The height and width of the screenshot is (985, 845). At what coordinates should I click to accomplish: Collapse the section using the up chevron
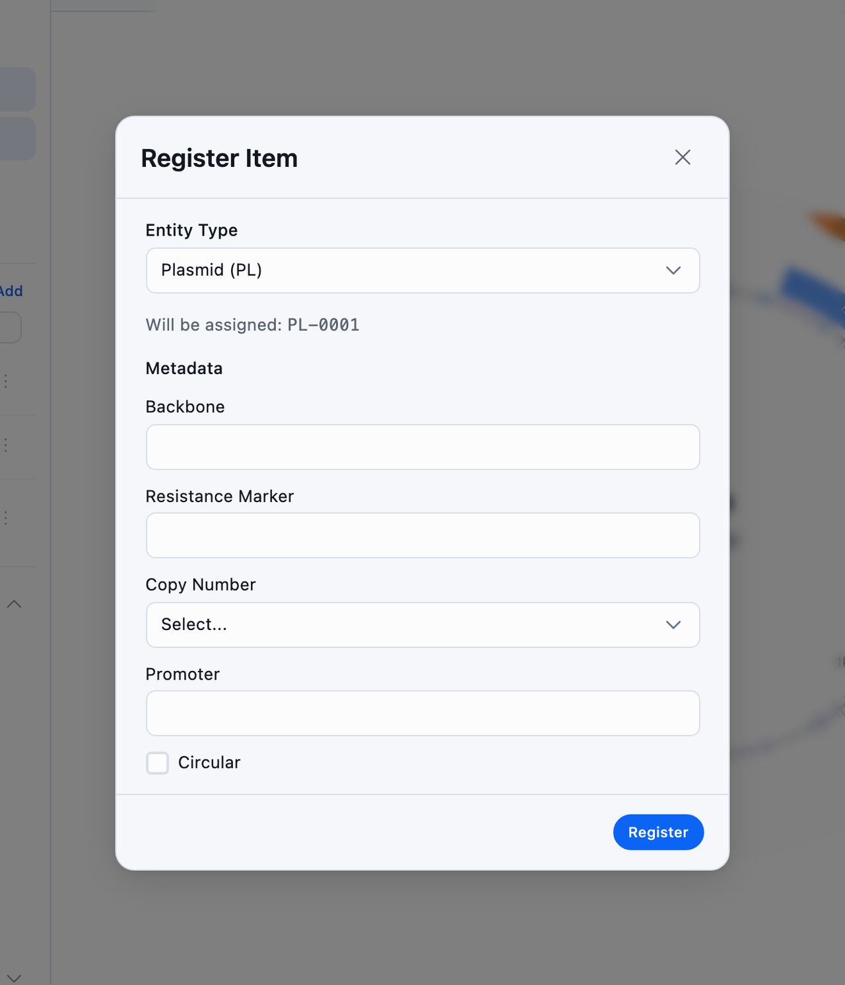tap(14, 604)
